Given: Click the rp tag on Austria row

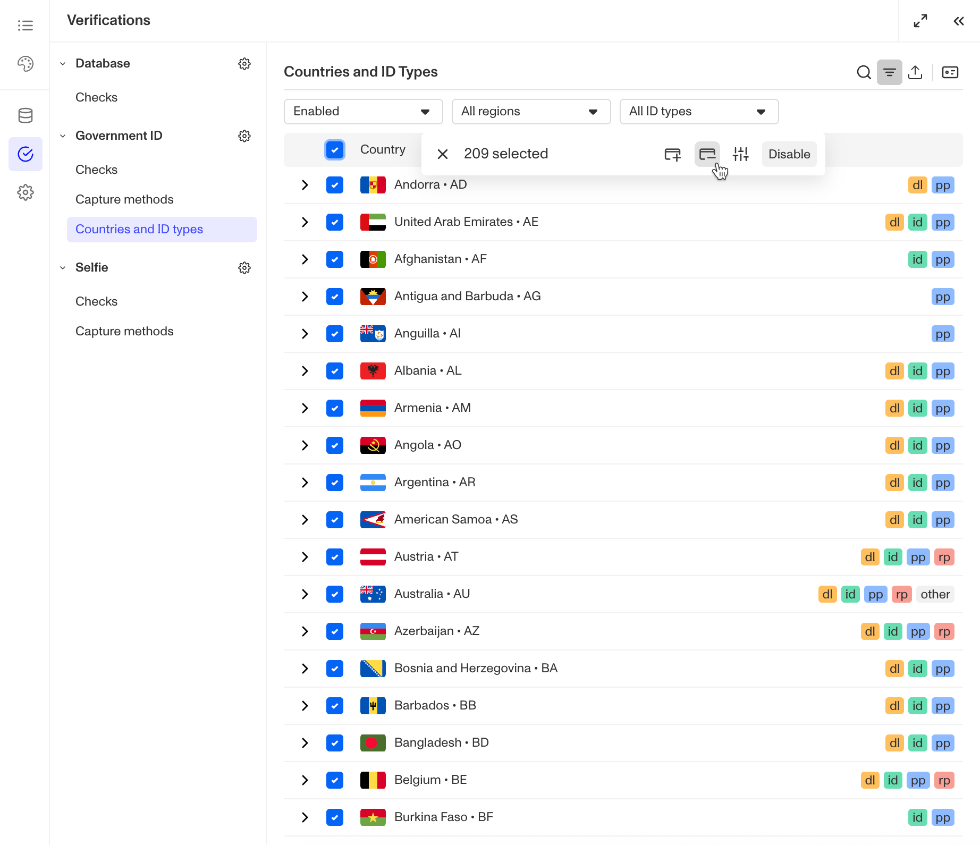Looking at the screenshot, I should [944, 557].
